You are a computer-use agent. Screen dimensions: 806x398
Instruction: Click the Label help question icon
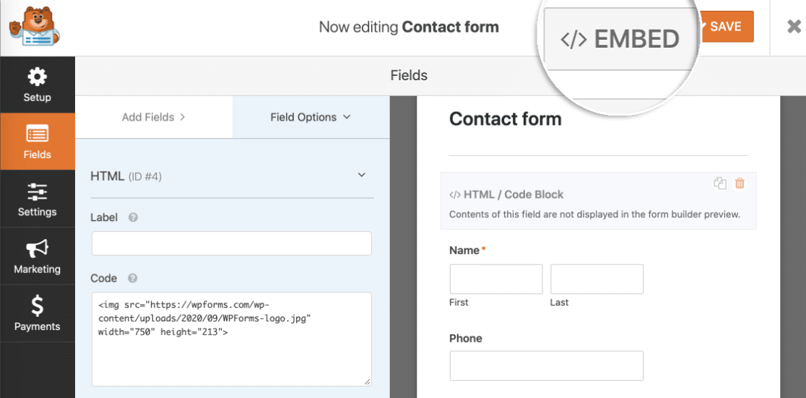point(133,217)
